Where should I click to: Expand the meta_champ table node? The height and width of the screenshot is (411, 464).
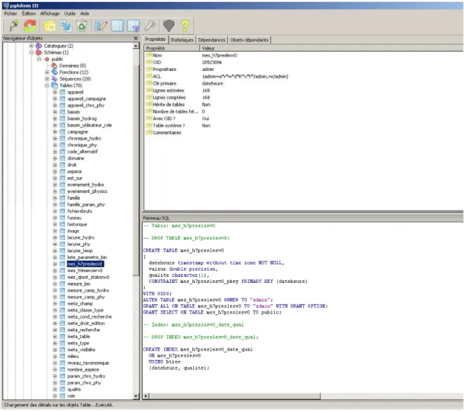tap(55, 303)
